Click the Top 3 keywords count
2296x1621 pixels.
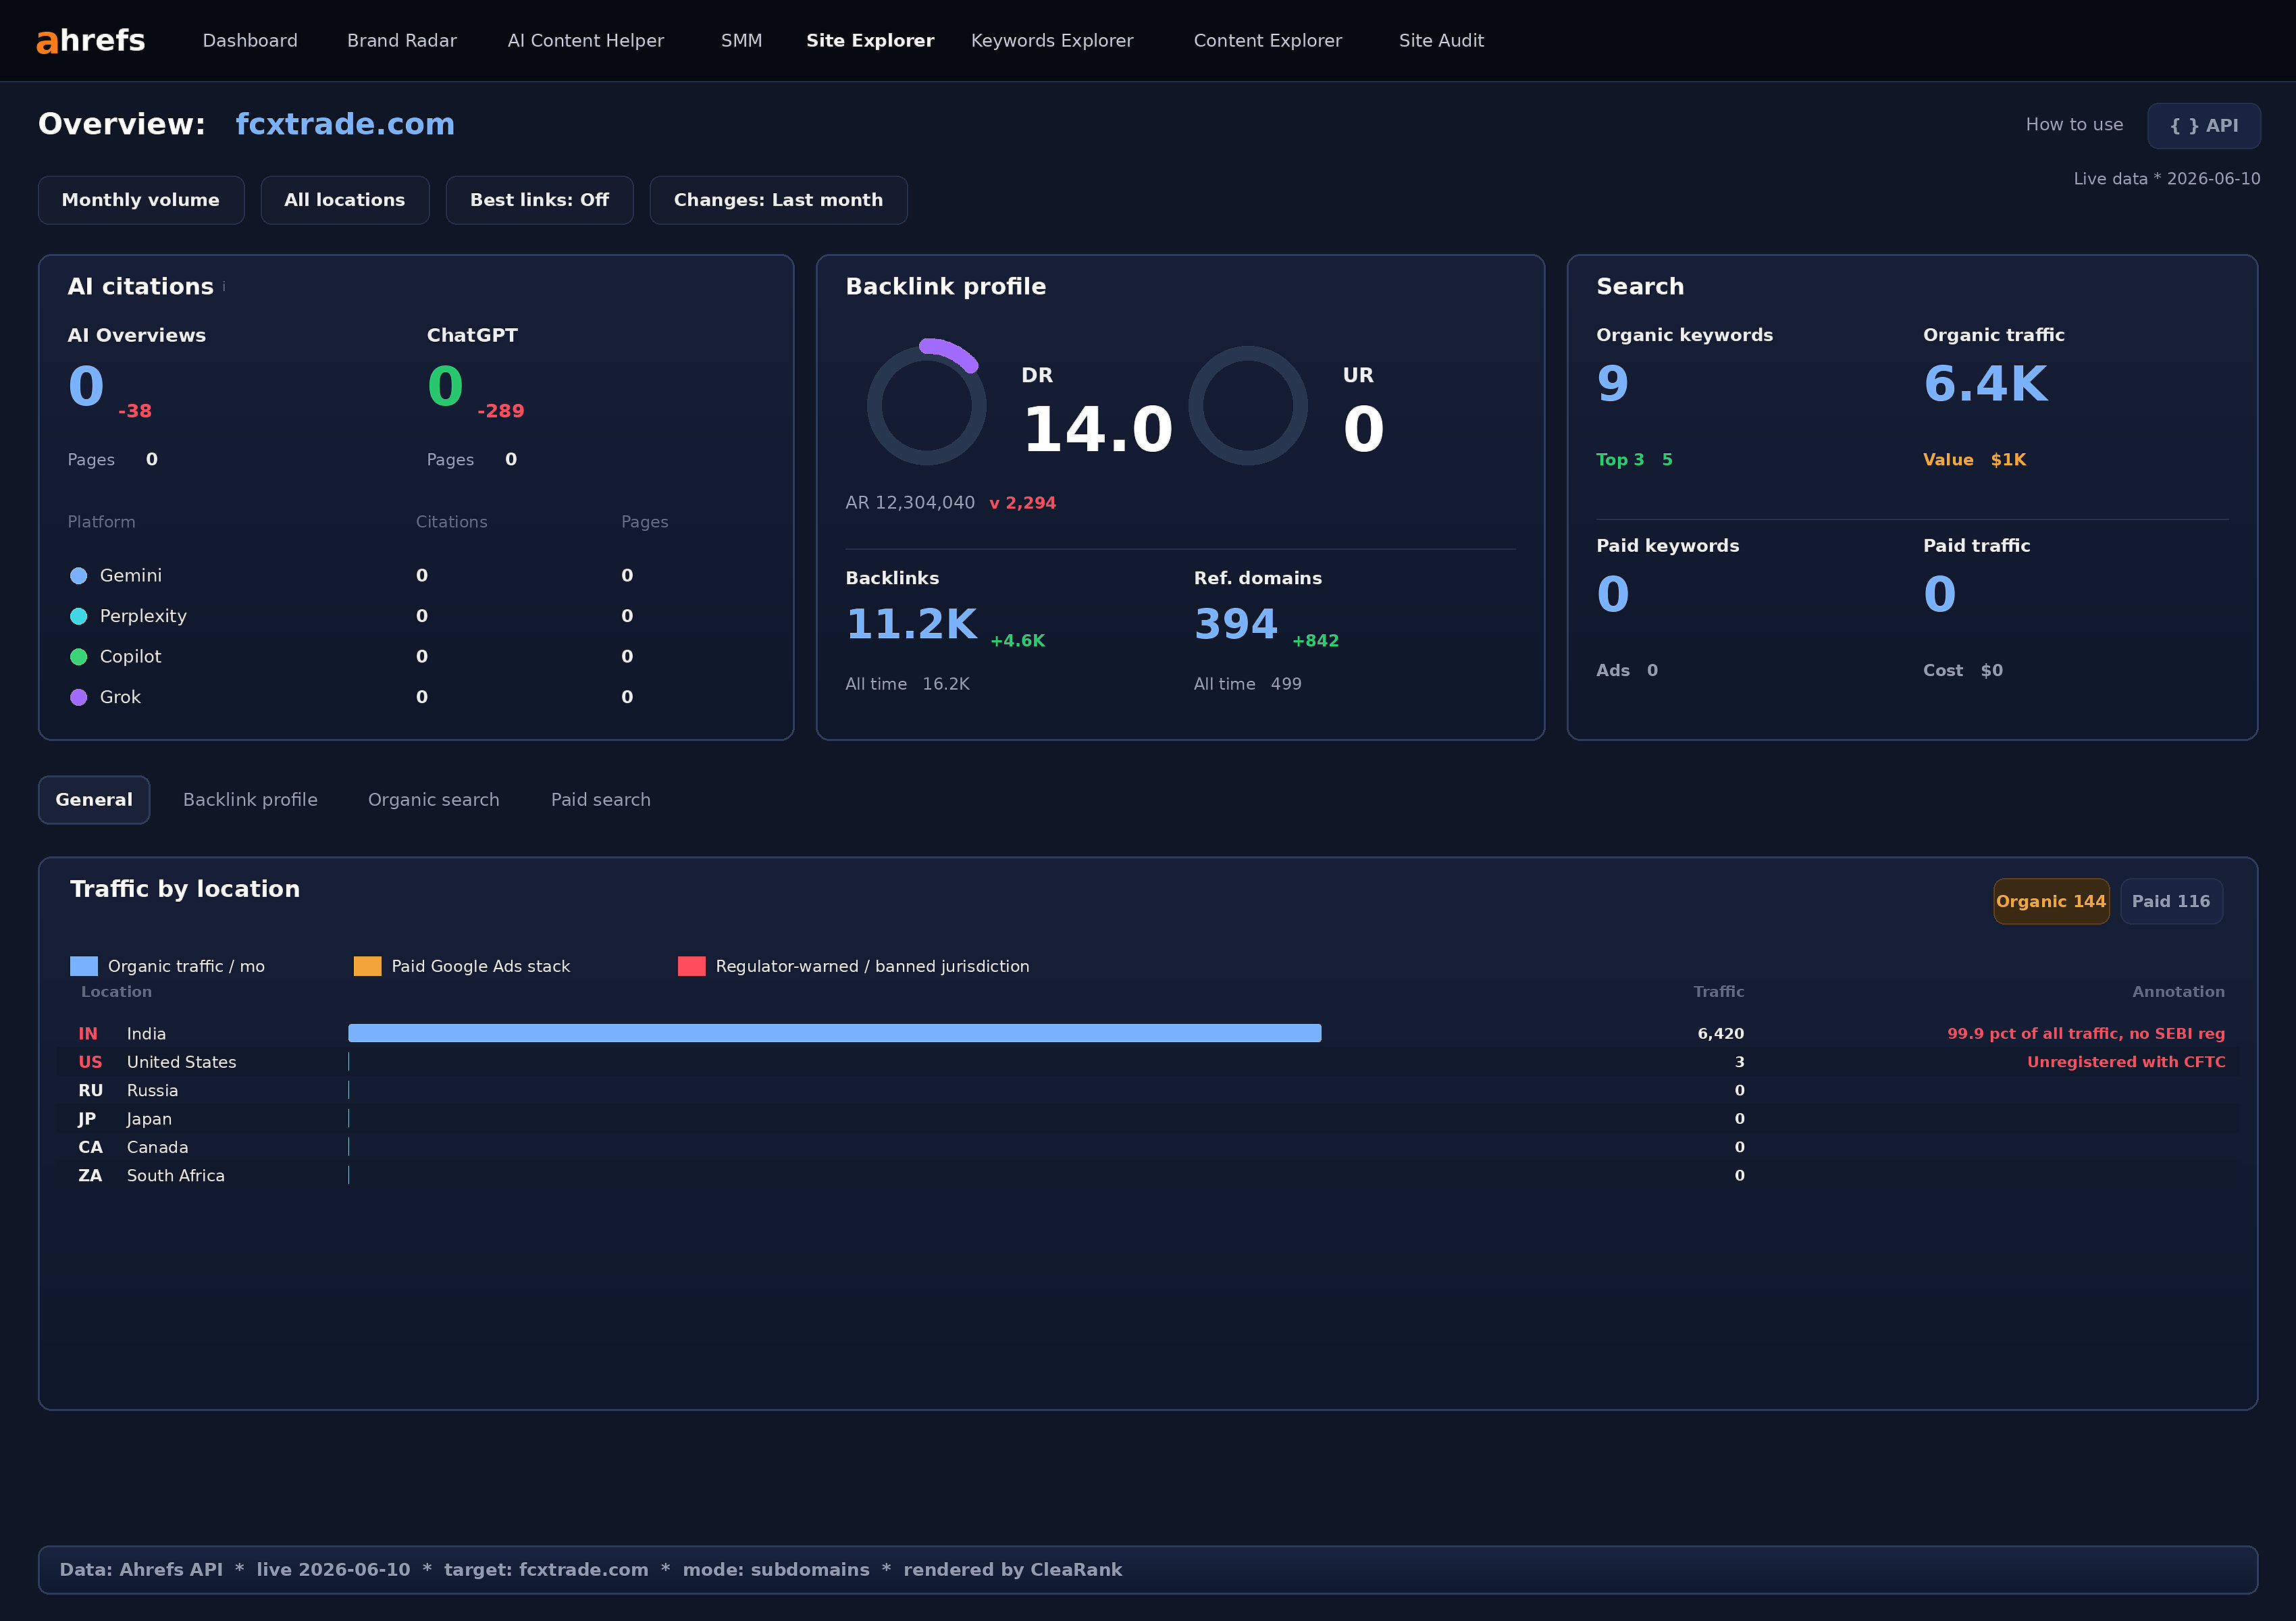click(1634, 460)
